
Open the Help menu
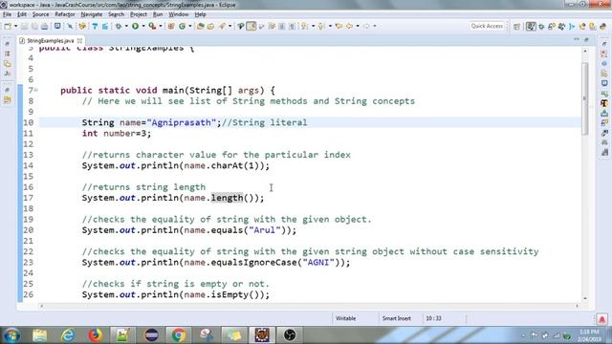(x=200, y=14)
